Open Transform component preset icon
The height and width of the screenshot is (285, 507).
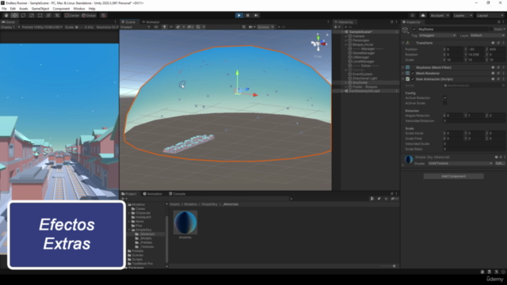click(x=498, y=43)
